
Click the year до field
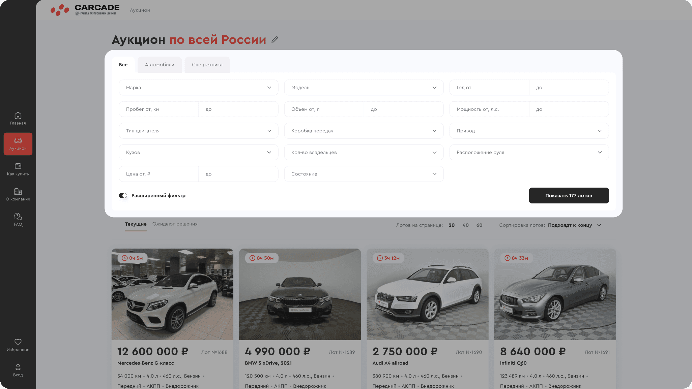pos(569,88)
